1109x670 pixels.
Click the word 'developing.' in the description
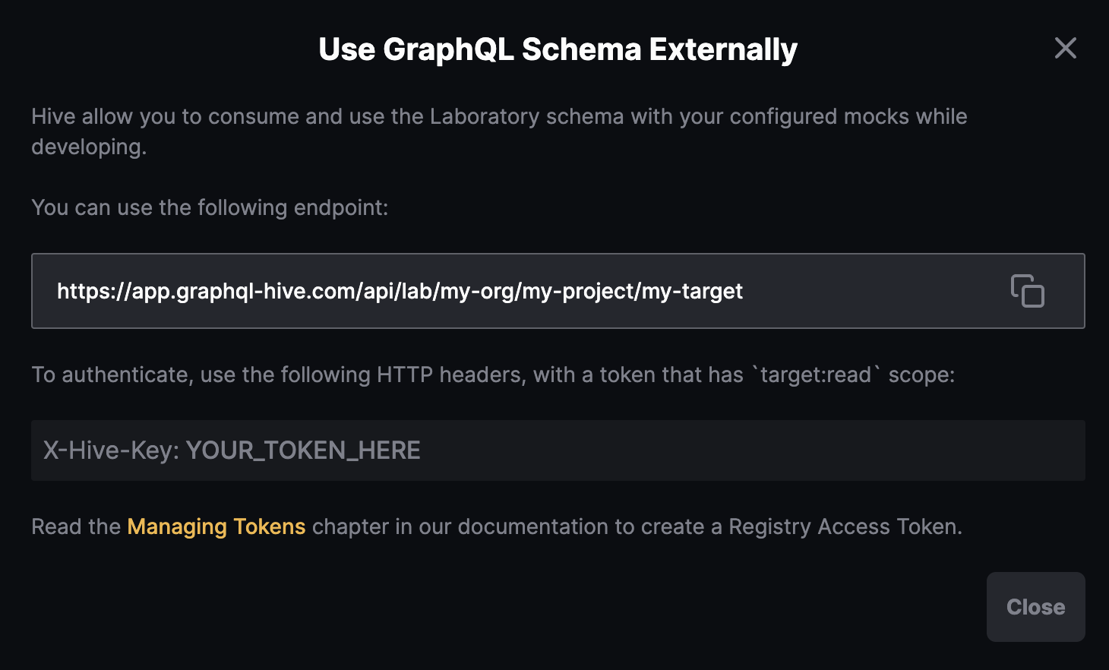pos(89,147)
